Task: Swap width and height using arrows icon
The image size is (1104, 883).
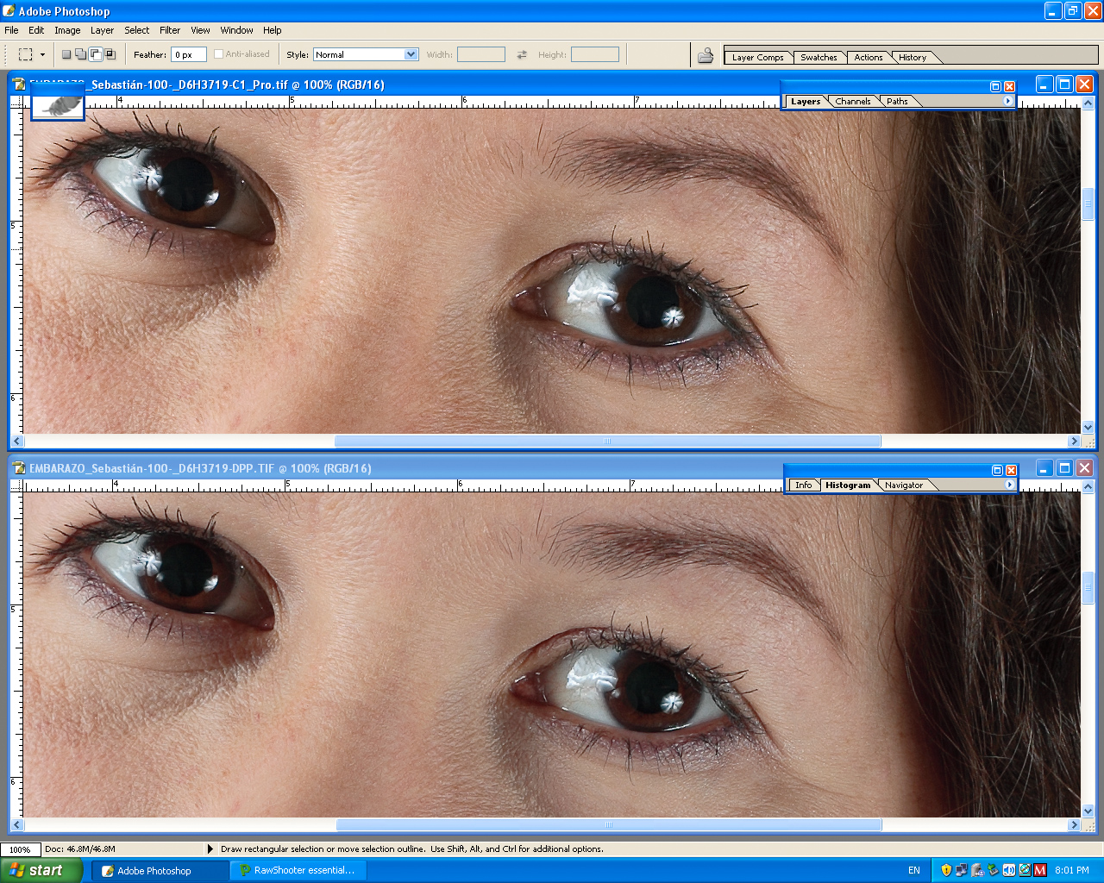Action: (522, 54)
